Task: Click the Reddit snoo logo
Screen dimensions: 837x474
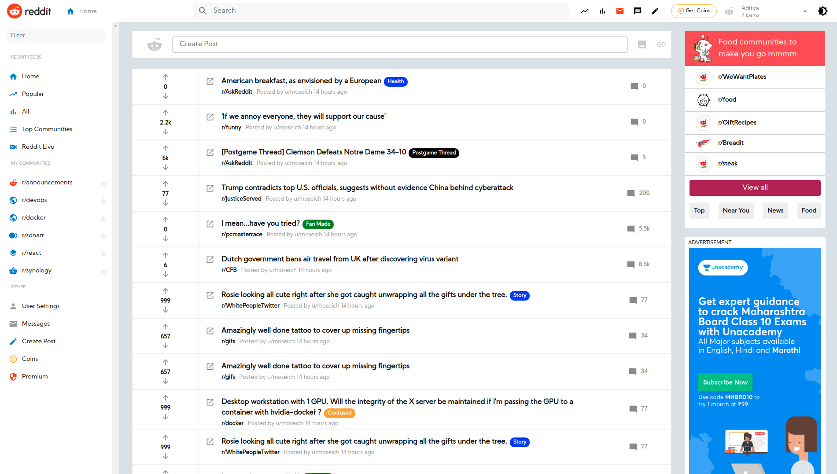Action: [x=14, y=11]
